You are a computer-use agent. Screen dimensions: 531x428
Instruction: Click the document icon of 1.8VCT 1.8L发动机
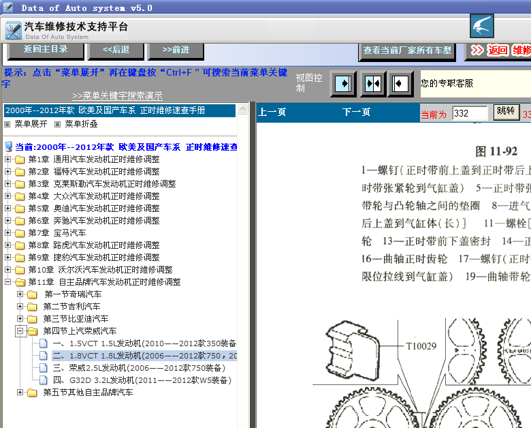point(44,356)
